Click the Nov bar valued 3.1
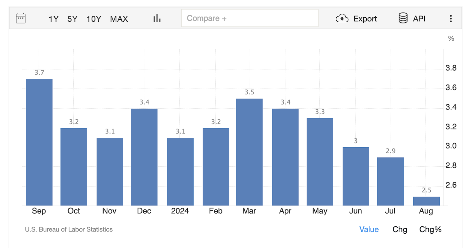 pyautogui.click(x=110, y=172)
